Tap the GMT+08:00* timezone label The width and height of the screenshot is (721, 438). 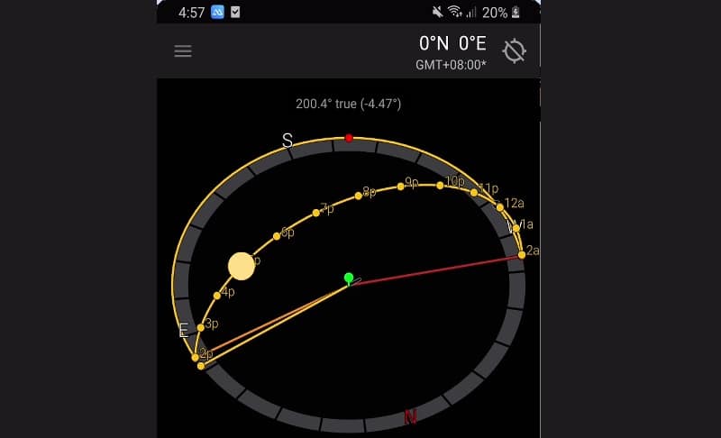[451, 65]
